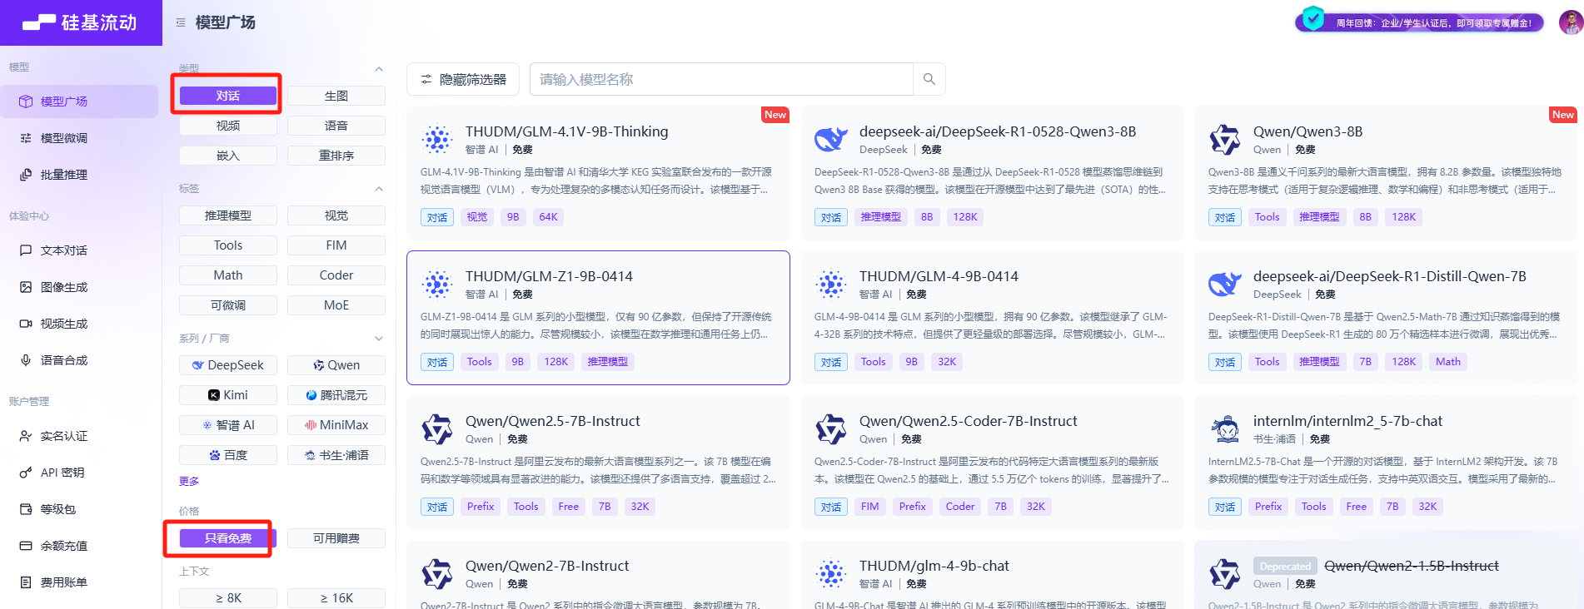Open THUDM/GLM-Z1-9B-0414 model card
The height and width of the screenshot is (609, 1584).
click(598, 318)
